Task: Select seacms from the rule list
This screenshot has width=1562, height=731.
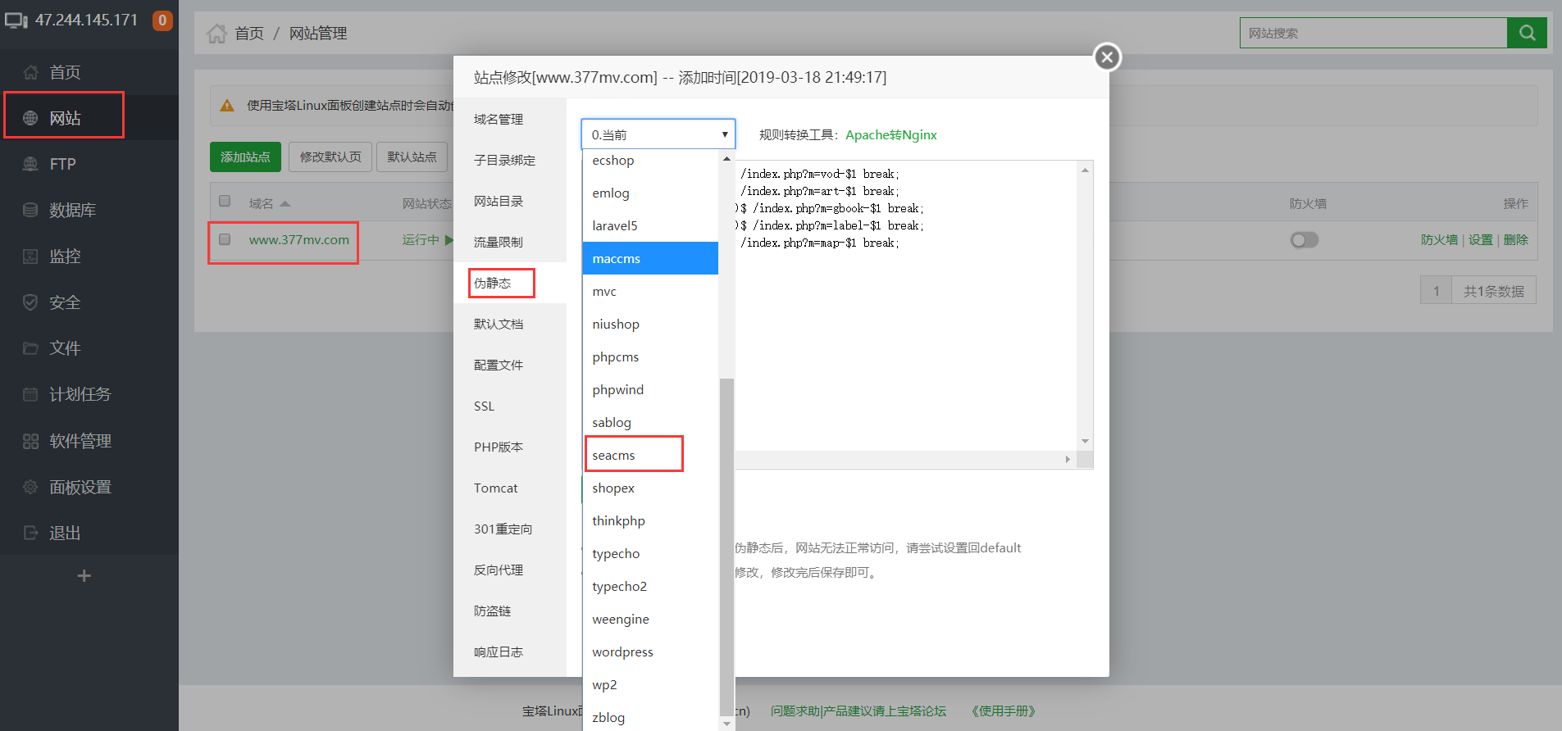Action: 650,455
